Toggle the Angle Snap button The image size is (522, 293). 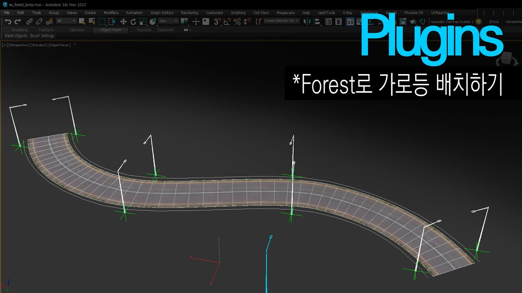pos(227,21)
